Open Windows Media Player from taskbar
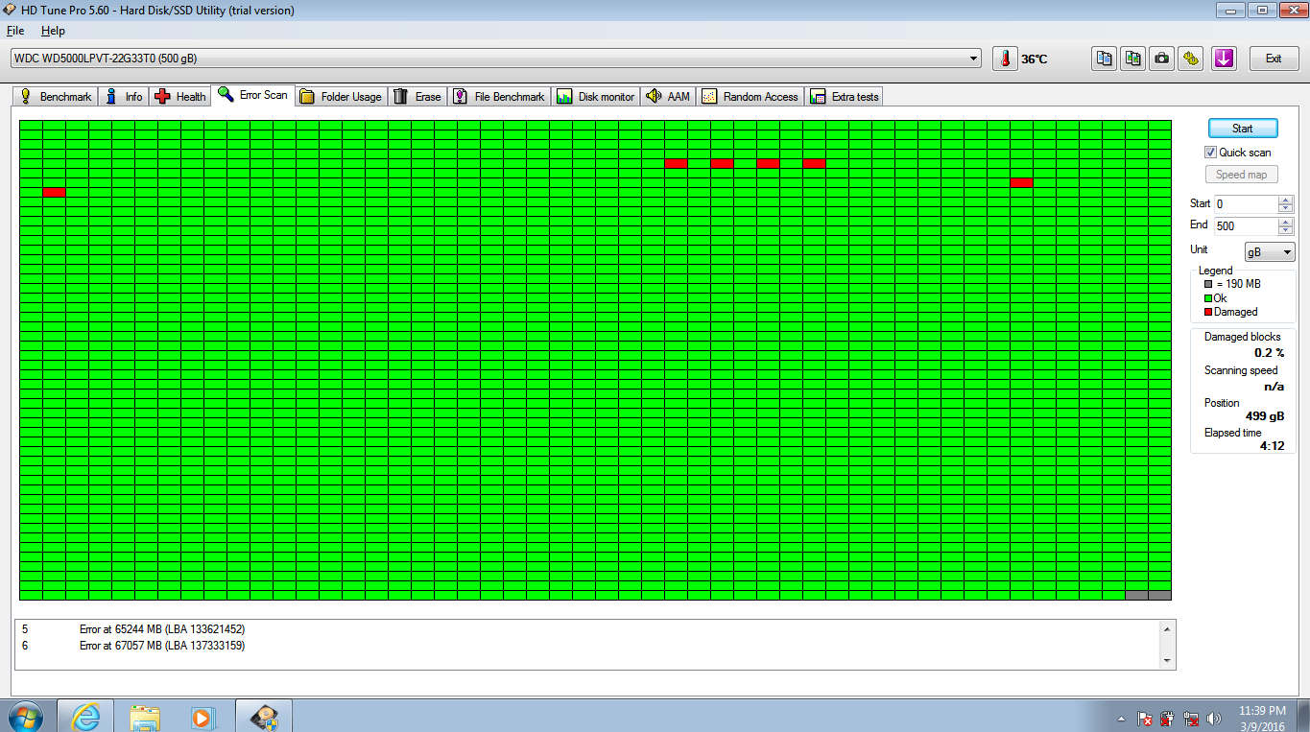The image size is (1310, 732). click(202, 717)
